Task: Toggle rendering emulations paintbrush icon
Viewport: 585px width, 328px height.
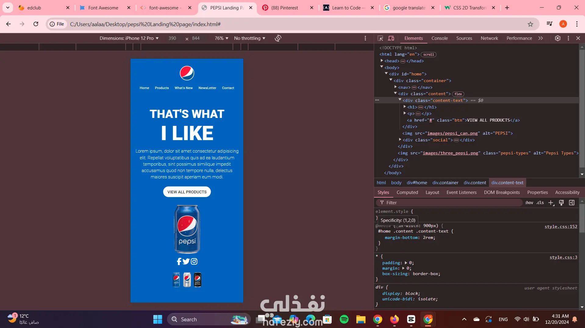Action: (x=561, y=203)
